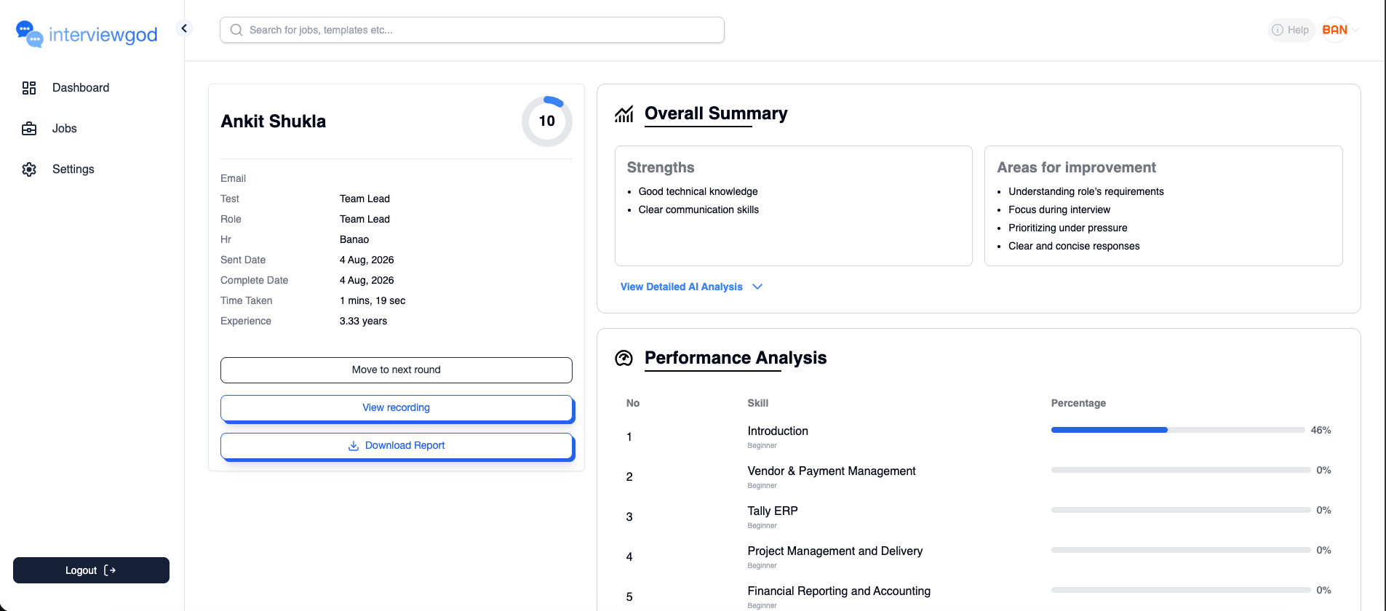Click the Vendor & Payment Management progress bar
Image resolution: width=1386 pixels, height=611 pixels.
[x=1181, y=470]
